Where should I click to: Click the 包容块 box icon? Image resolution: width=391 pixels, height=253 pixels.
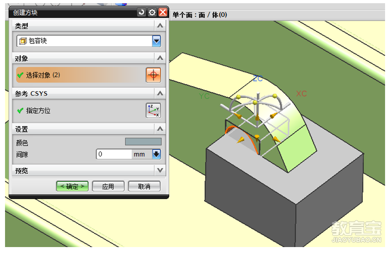click(x=23, y=41)
